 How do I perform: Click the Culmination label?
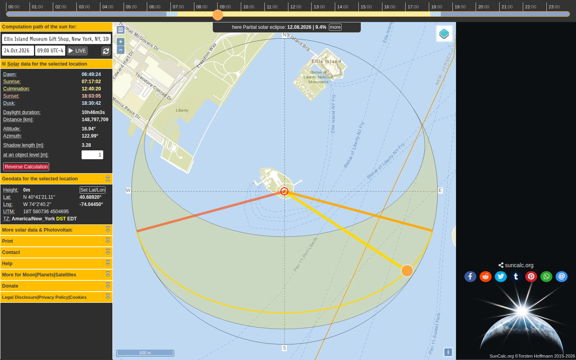point(16,89)
